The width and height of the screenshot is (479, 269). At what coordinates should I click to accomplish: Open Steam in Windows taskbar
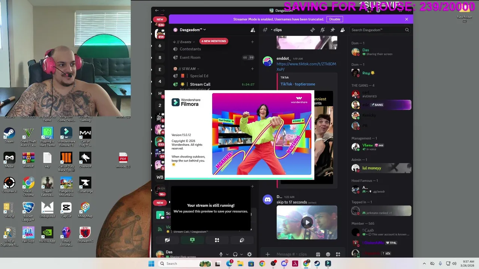click(317, 264)
